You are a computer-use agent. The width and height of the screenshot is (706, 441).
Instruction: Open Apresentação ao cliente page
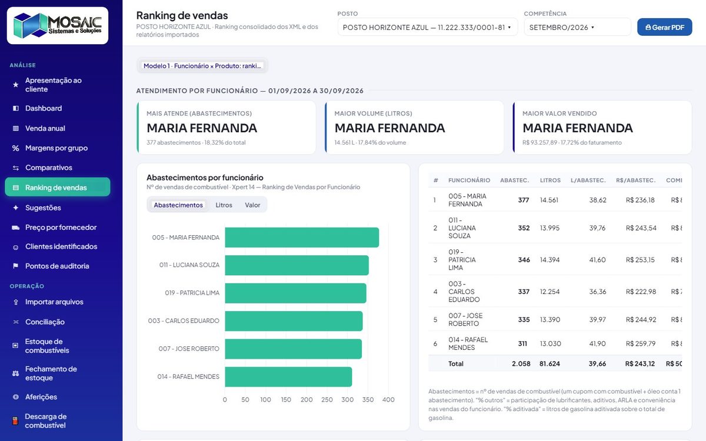[58, 85]
